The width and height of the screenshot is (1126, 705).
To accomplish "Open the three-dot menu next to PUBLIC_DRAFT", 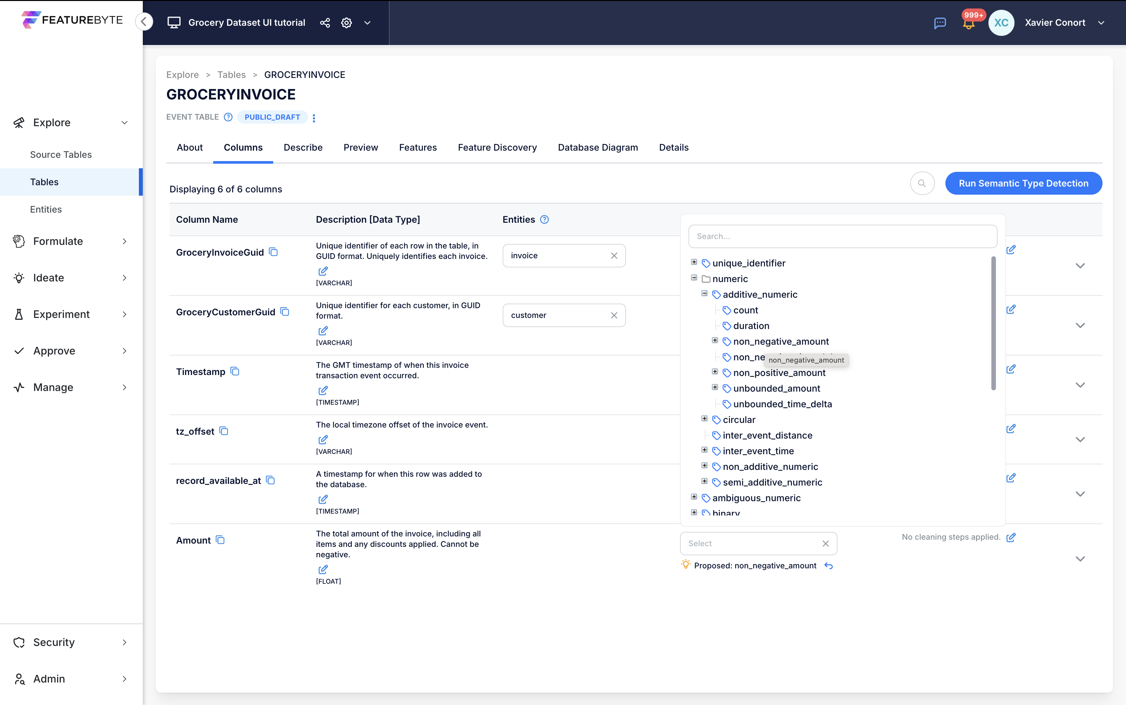I will [314, 118].
